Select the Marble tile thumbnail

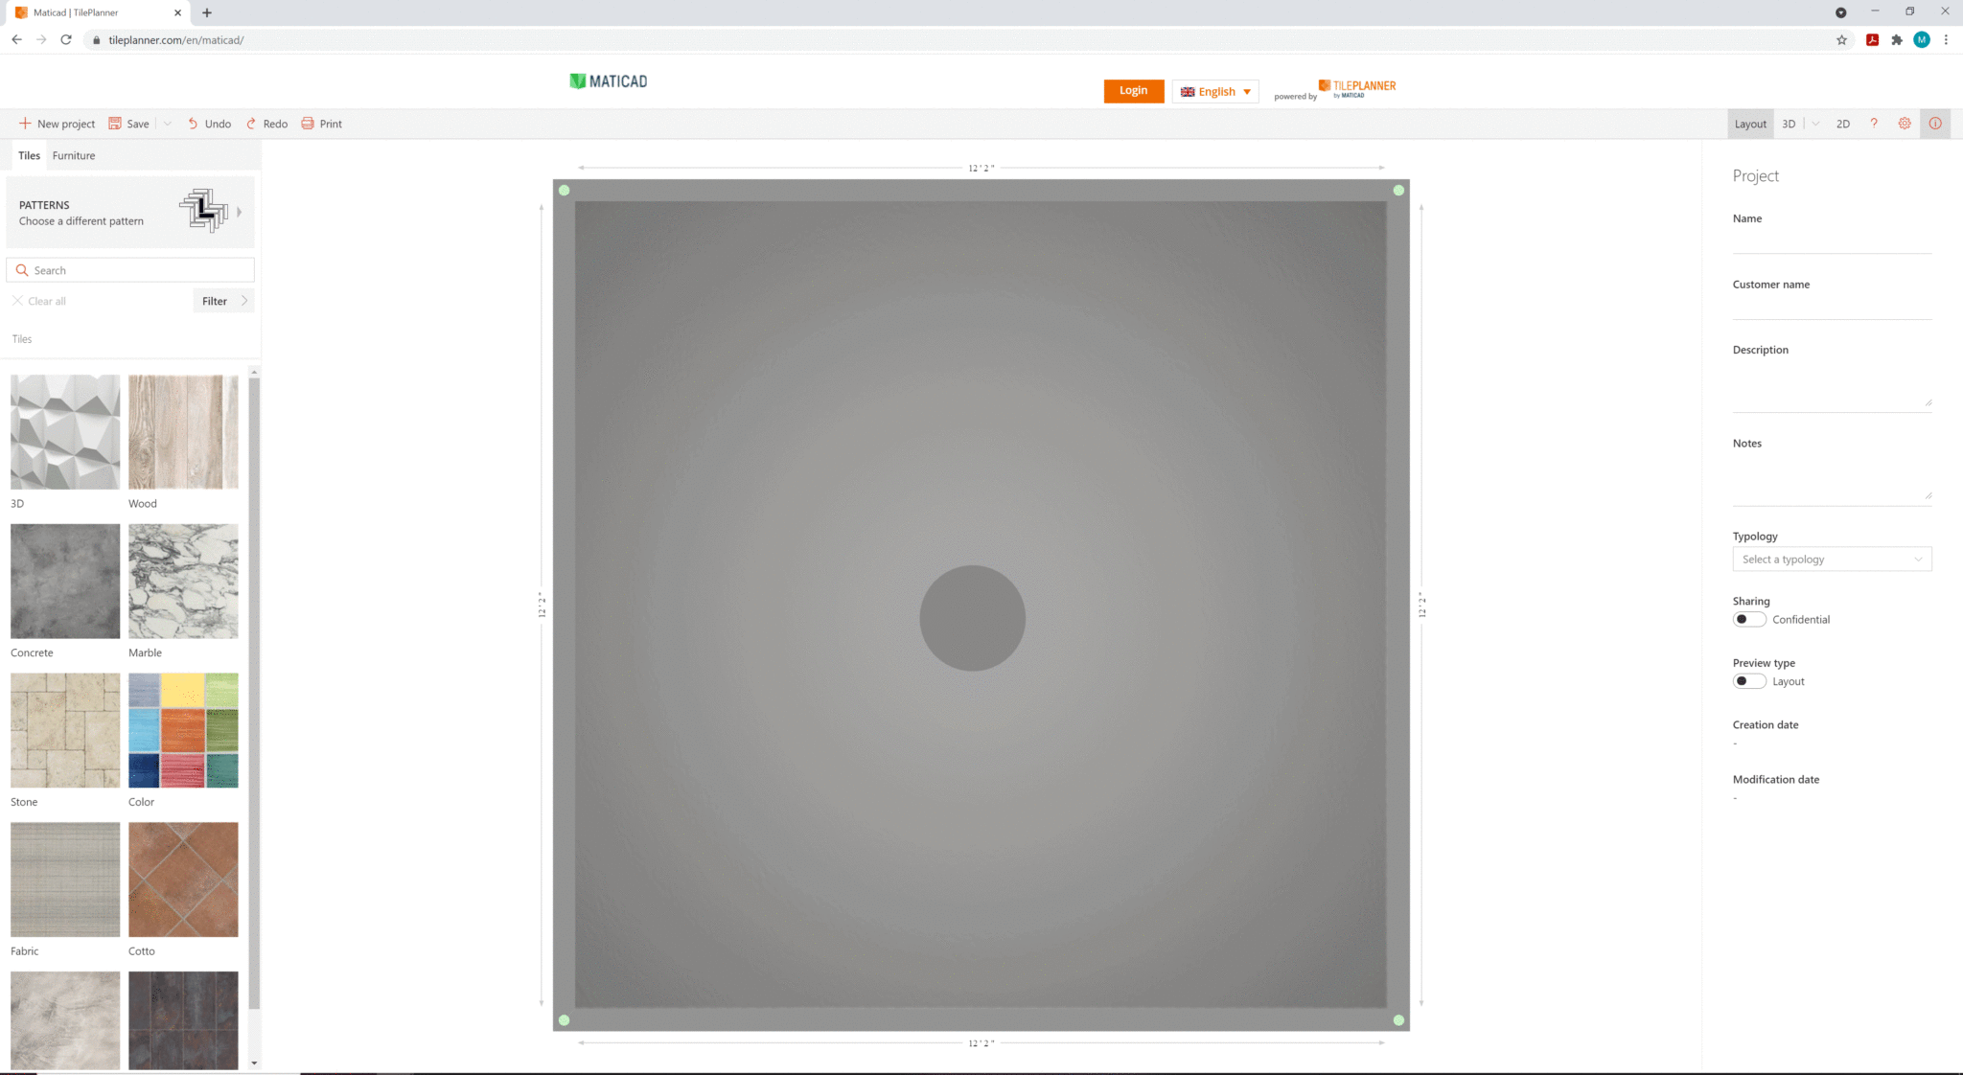182,582
